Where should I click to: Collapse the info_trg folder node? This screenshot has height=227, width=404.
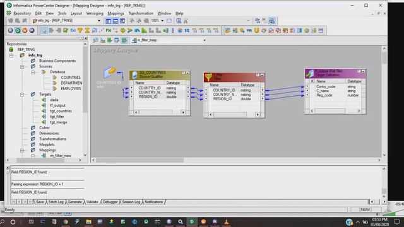pos(11,55)
